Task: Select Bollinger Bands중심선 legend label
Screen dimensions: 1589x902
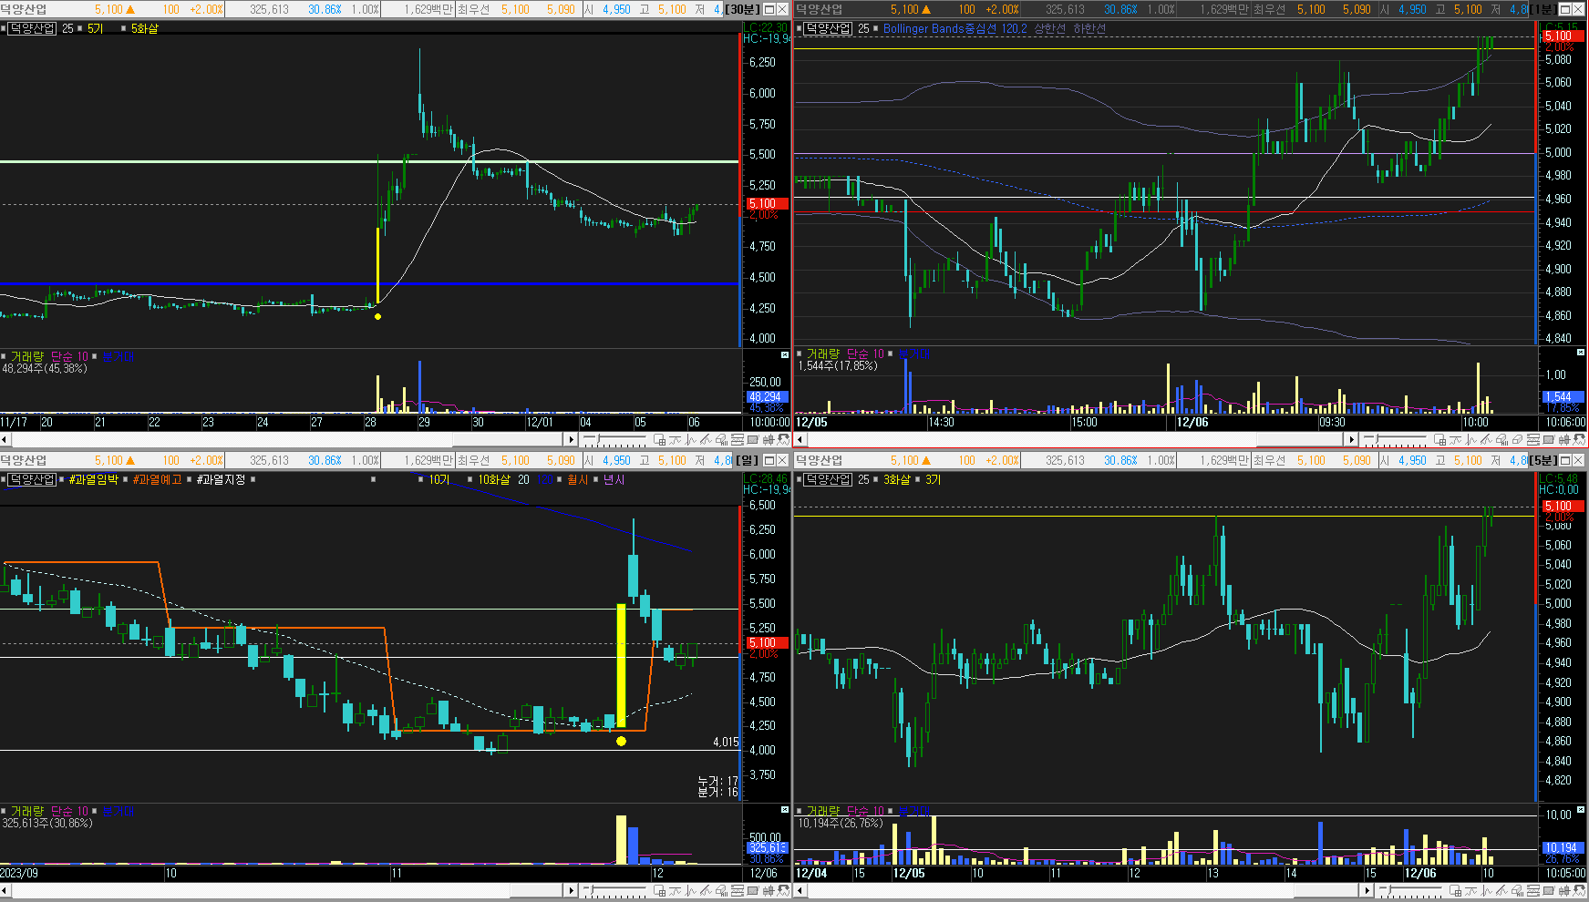Action: tap(940, 28)
